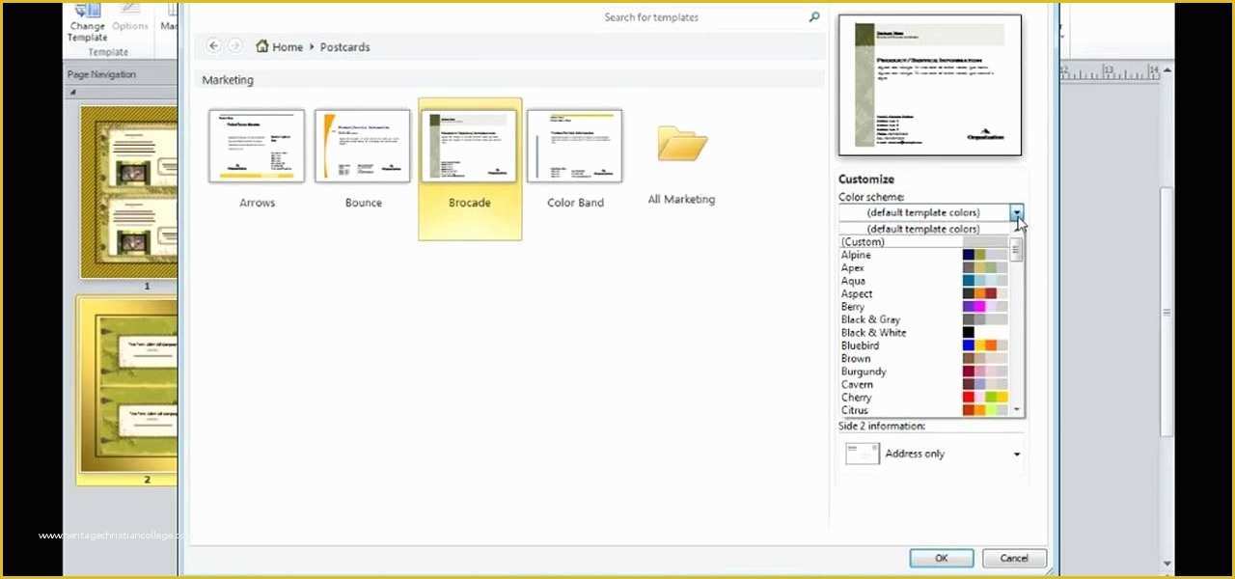Screen dimensions: 1235x579
Task: Click the forward navigation arrow
Action: pos(233,46)
